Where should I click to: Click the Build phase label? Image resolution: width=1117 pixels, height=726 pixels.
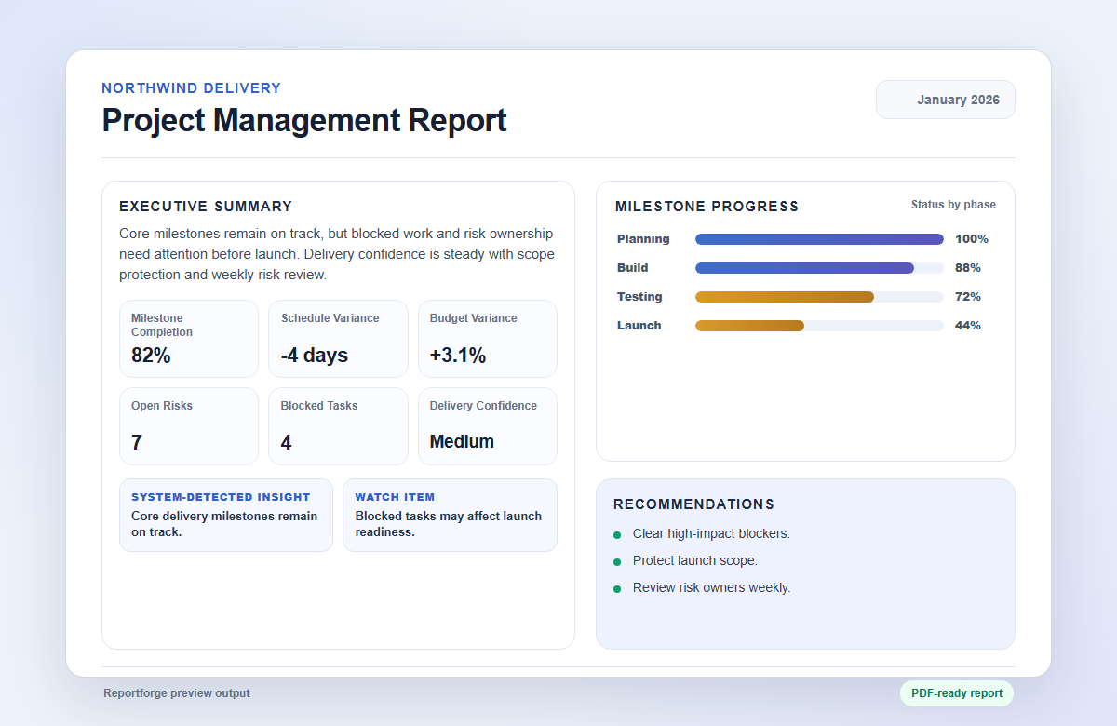[x=633, y=268]
